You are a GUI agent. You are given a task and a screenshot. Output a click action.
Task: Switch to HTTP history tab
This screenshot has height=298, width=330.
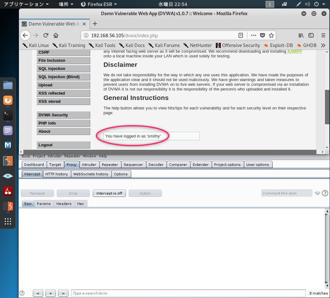[x=56, y=174]
